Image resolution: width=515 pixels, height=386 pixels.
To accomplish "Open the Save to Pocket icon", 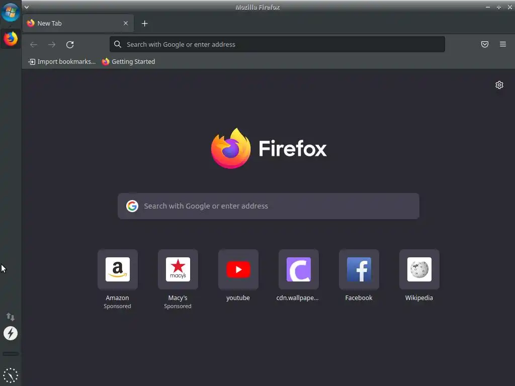I will click(484, 44).
